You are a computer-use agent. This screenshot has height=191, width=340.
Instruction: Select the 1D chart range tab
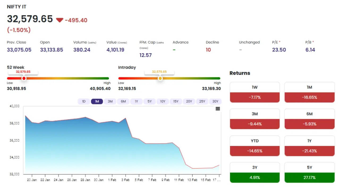[x=84, y=101]
